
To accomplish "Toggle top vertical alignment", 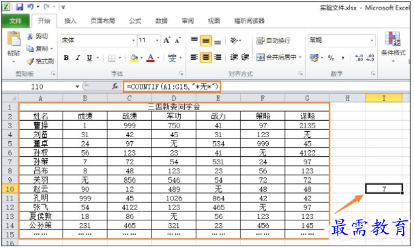I will tap(194, 40).
